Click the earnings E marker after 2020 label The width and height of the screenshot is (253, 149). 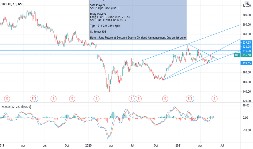[96, 98]
